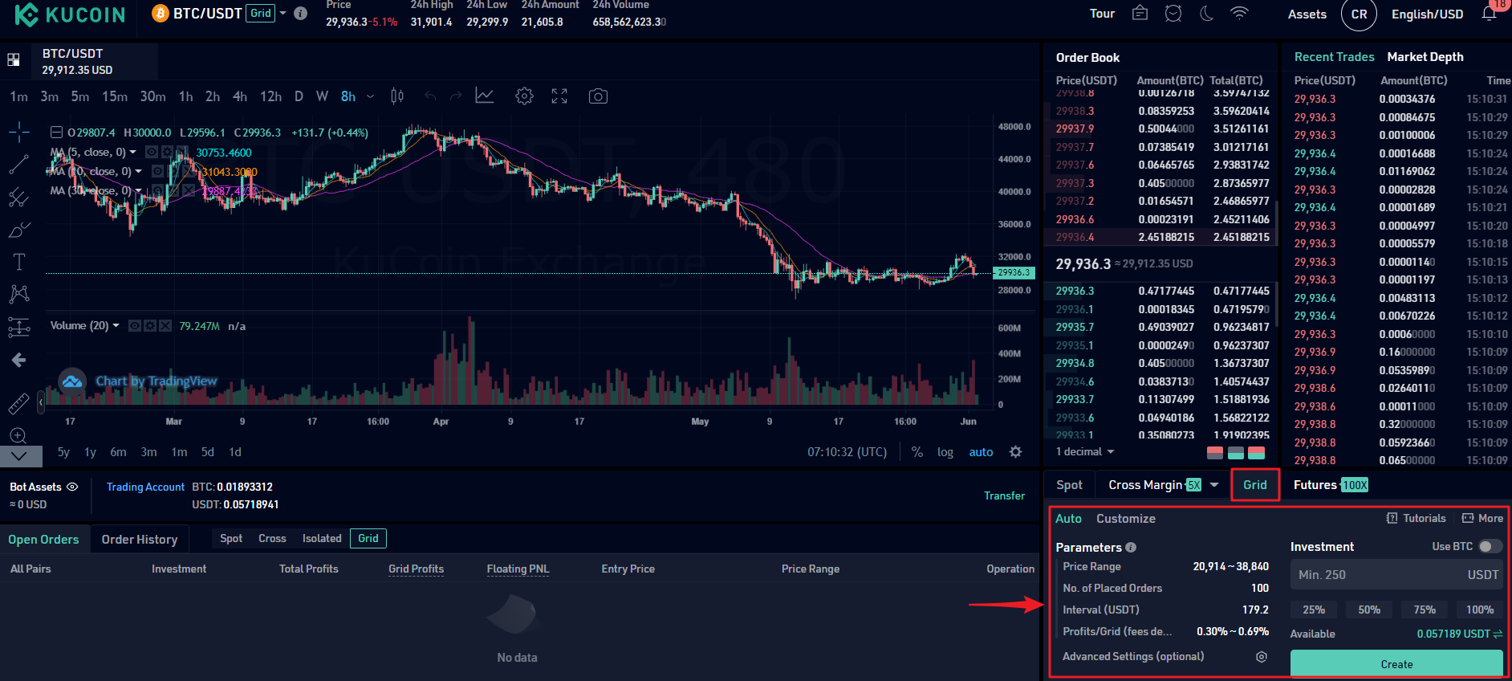1512x681 pixels.
Task: Open the messages icon in header
Action: point(1140,13)
